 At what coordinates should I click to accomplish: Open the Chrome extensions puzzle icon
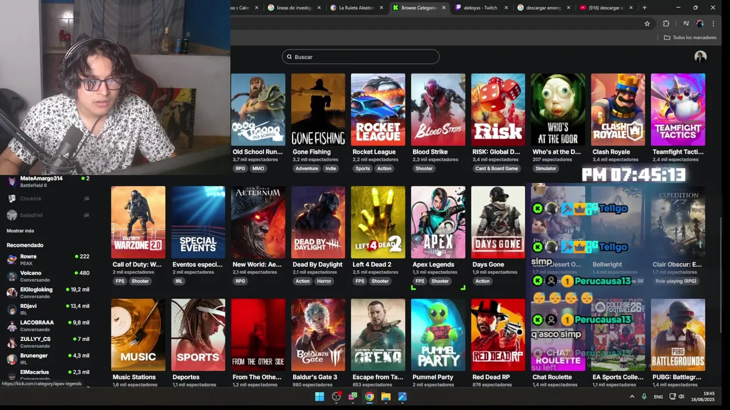(666, 23)
